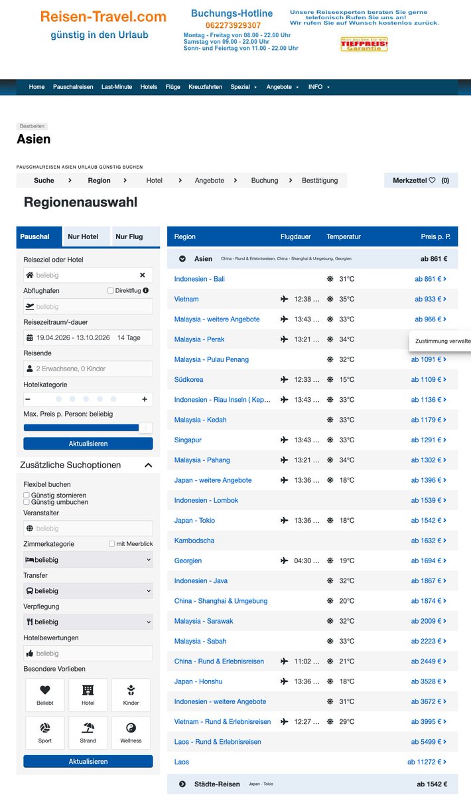Select the Beliebt heart preference tile

[45, 695]
